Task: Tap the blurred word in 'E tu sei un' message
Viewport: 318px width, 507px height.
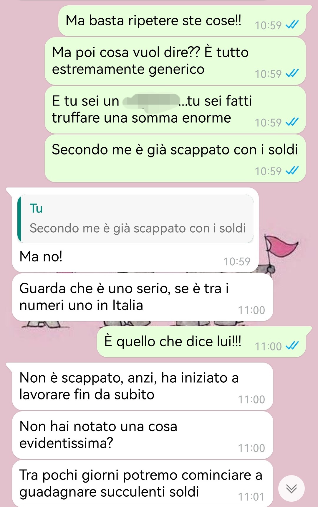Action: [x=151, y=101]
